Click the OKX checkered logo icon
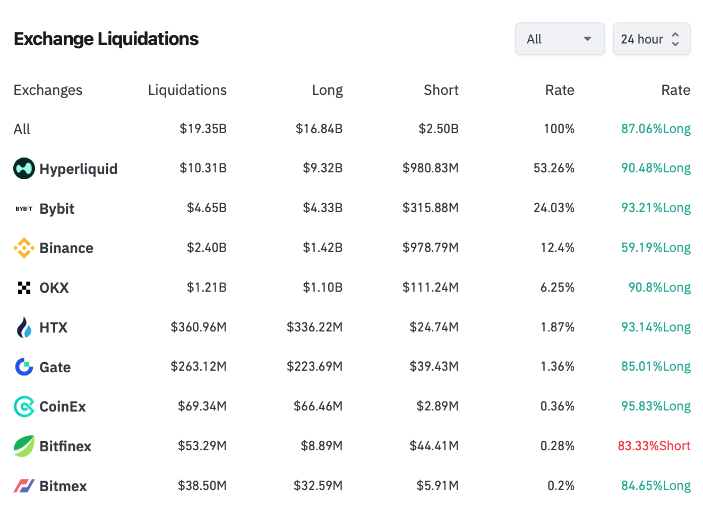 (24, 287)
